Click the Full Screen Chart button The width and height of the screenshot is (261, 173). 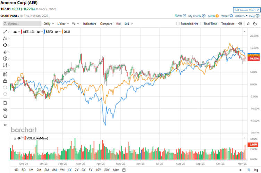(x=246, y=10)
